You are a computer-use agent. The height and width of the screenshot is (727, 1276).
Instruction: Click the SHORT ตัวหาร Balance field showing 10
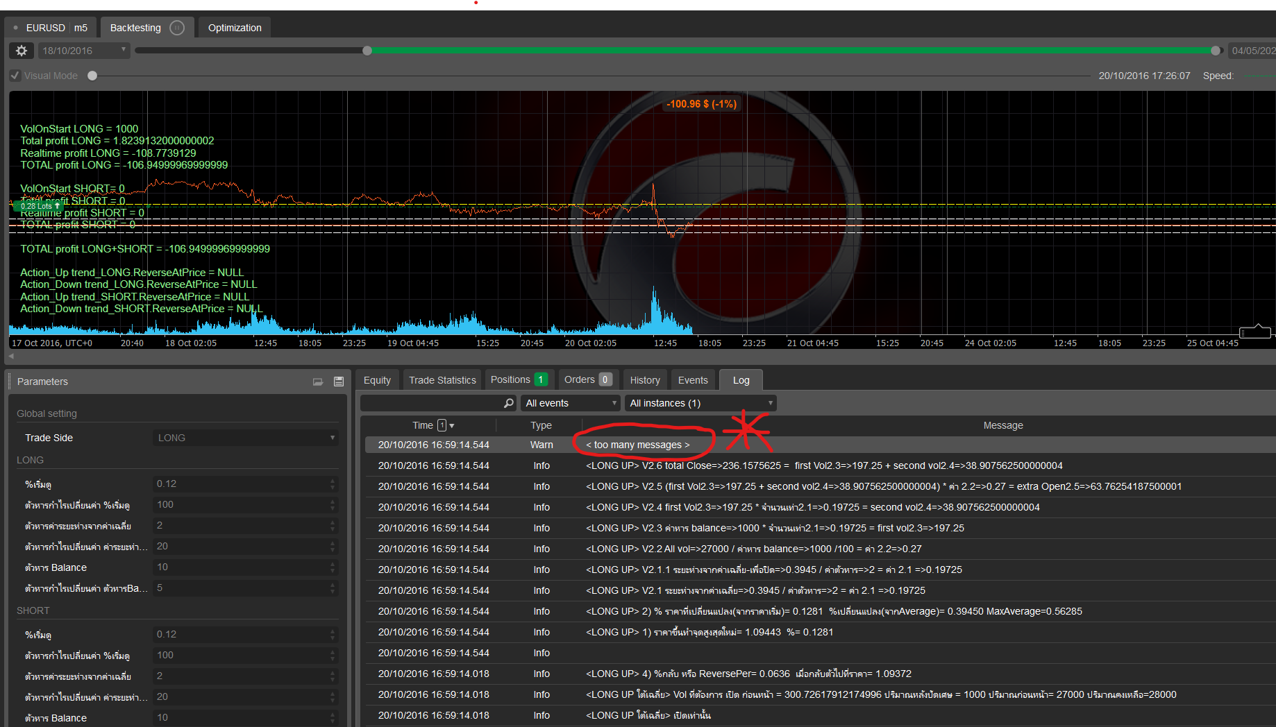click(246, 717)
